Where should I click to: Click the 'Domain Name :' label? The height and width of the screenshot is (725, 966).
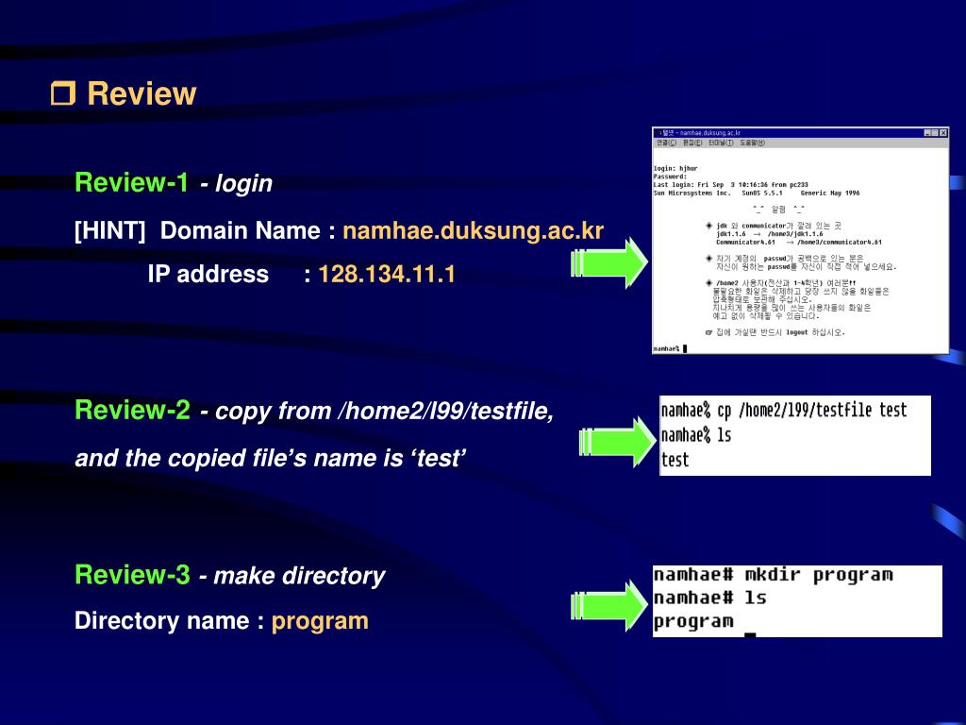point(248,230)
